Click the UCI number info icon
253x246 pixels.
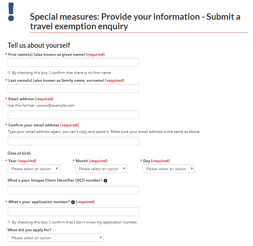(x=105, y=181)
